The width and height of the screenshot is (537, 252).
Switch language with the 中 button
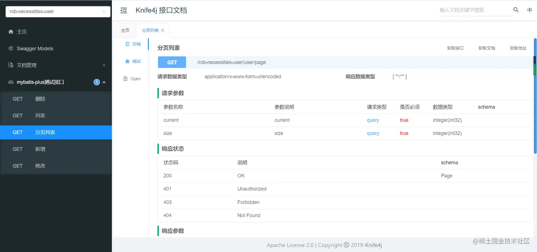click(x=530, y=10)
